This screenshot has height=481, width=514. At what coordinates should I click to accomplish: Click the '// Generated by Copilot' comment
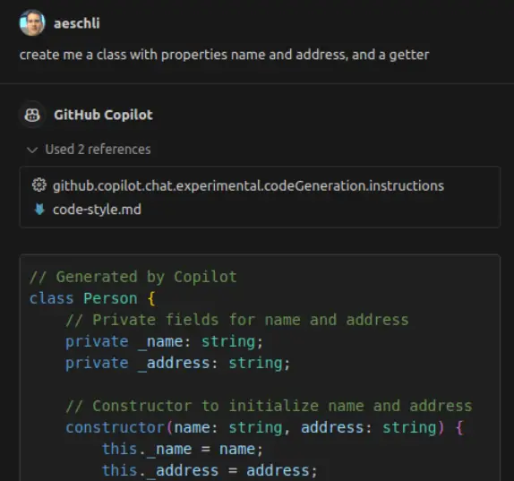(133, 277)
